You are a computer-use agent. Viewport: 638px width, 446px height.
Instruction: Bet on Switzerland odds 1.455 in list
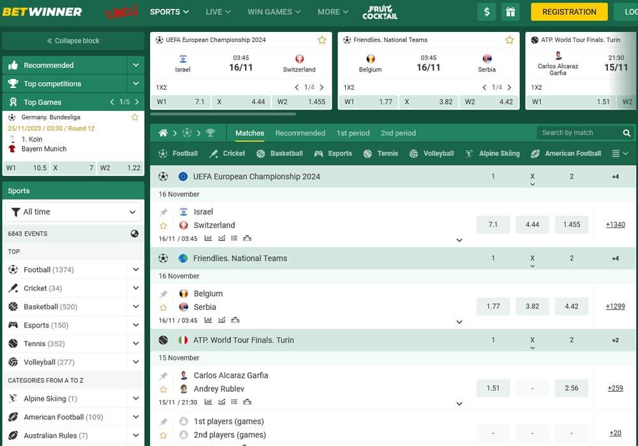pos(571,225)
